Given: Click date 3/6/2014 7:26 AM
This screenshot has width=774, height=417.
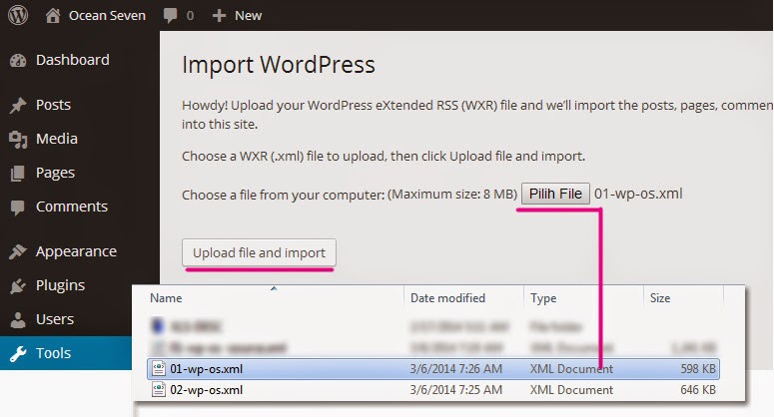Looking at the screenshot, I should point(455,369).
